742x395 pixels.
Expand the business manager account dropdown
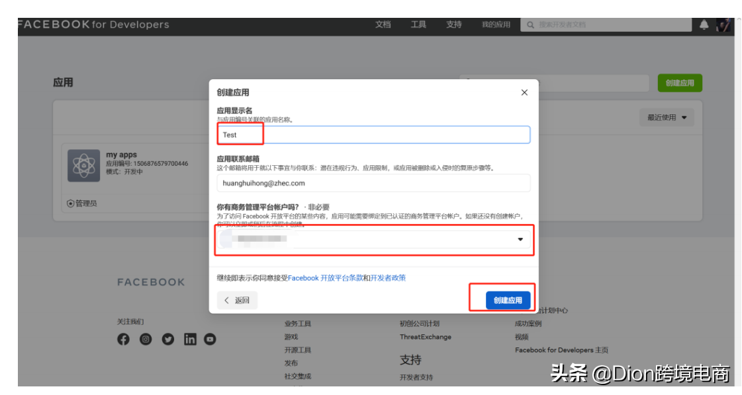click(x=373, y=240)
